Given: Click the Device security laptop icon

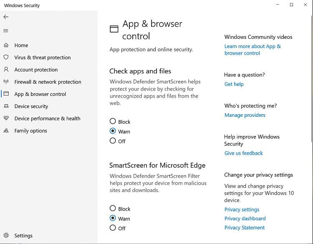Looking at the screenshot, I should tap(6, 106).
